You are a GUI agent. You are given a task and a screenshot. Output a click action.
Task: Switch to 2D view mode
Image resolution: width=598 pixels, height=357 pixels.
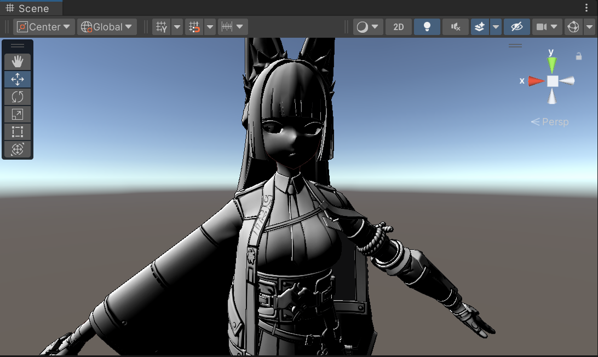pyautogui.click(x=399, y=27)
